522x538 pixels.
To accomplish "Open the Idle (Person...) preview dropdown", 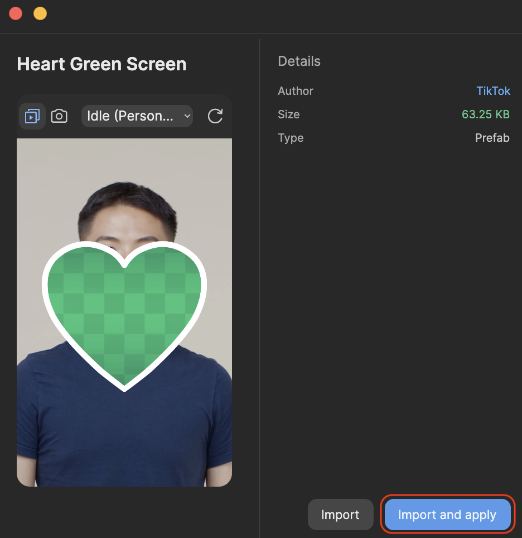I will pyautogui.click(x=137, y=116).
